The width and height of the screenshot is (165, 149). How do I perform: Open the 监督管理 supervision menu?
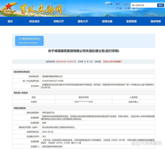pyautogui.click(x=131, y=21)
